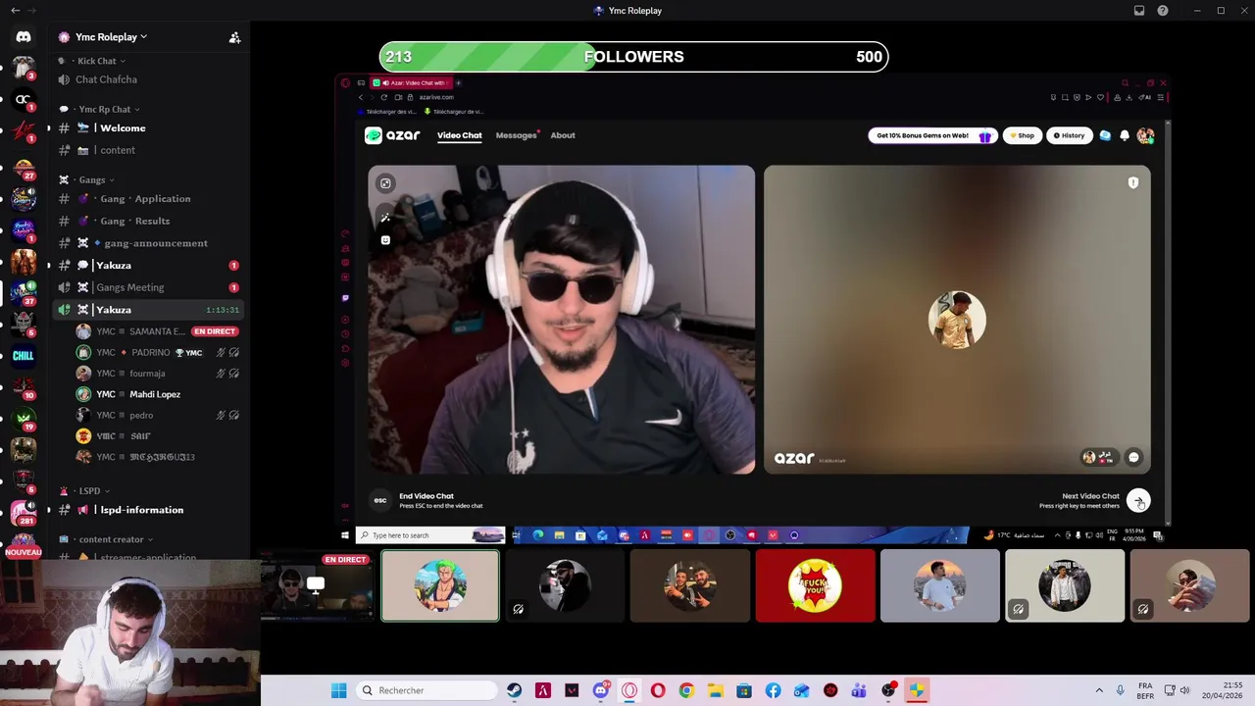Click the FRA BEFR language indicator
Image resolution: width=1255 pixels, height=706 pixels.
click(x=1145, y=690)
